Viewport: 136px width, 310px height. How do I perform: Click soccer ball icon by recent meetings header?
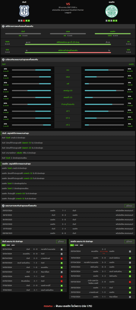pos(3,206)
